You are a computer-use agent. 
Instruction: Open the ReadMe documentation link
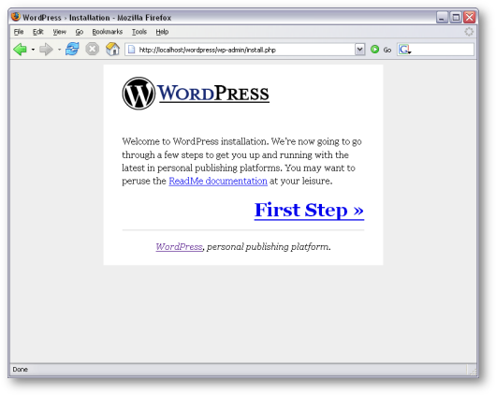click(218, 181)
